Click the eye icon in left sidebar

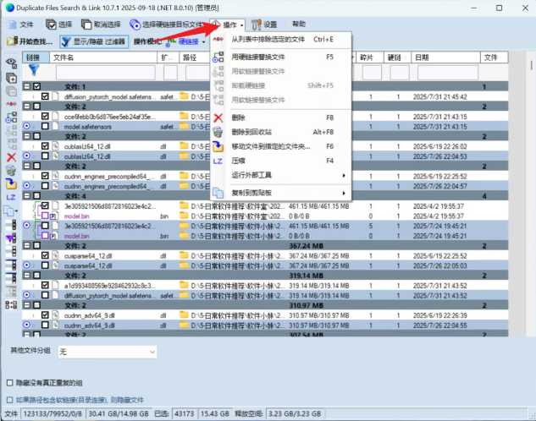11,62
